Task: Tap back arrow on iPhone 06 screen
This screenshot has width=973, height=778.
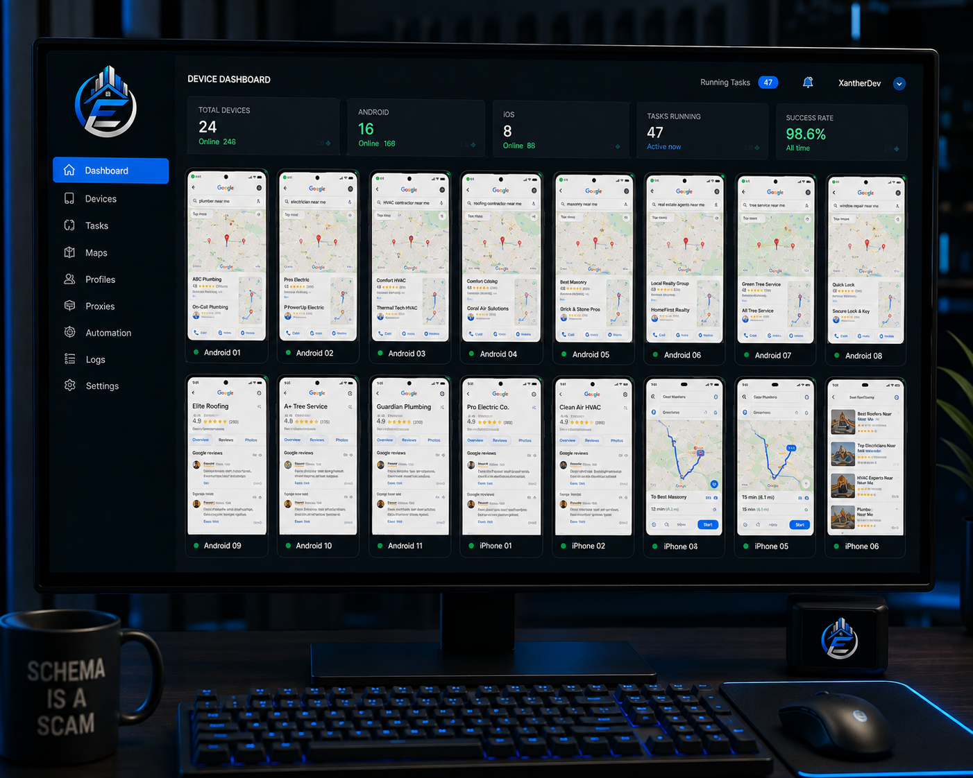Action: click(x=834, y=397)
